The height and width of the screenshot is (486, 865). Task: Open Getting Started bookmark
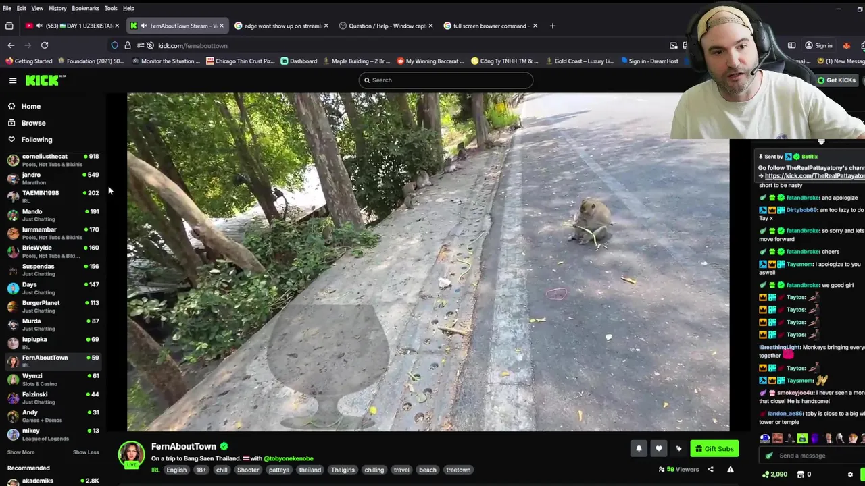(28, 61)
